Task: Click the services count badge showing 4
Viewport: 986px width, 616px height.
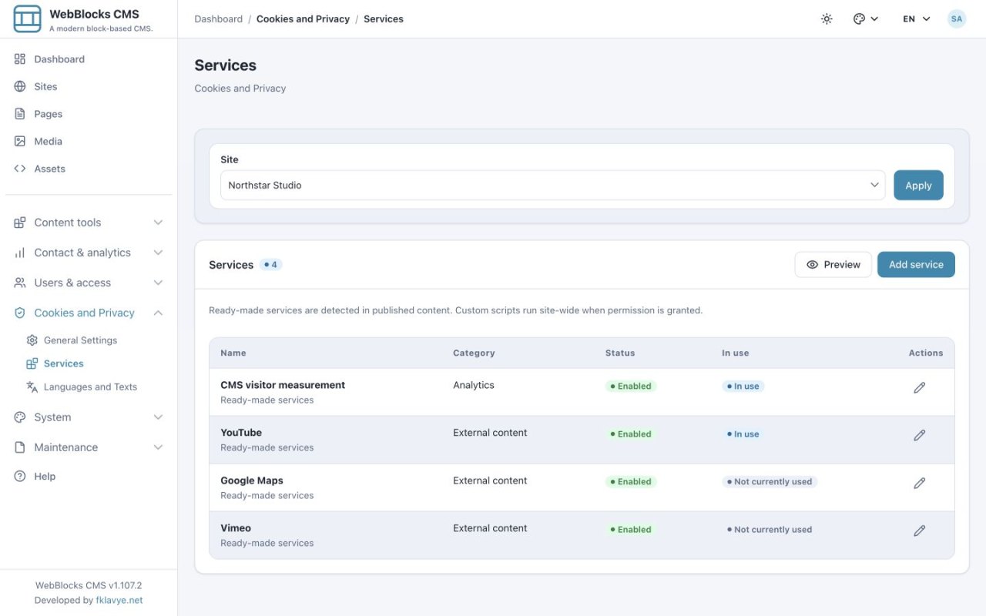Action: 271,265
